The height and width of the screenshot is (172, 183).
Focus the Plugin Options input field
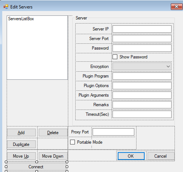142,86
